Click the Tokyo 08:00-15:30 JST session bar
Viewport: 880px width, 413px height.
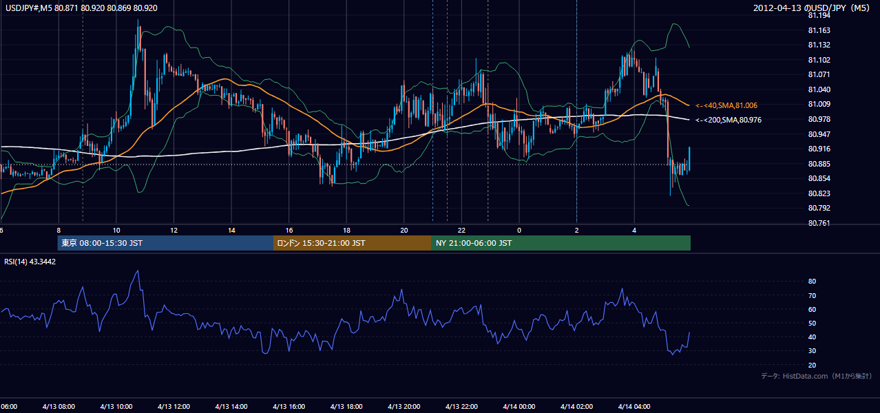click(x=165, y=243)
